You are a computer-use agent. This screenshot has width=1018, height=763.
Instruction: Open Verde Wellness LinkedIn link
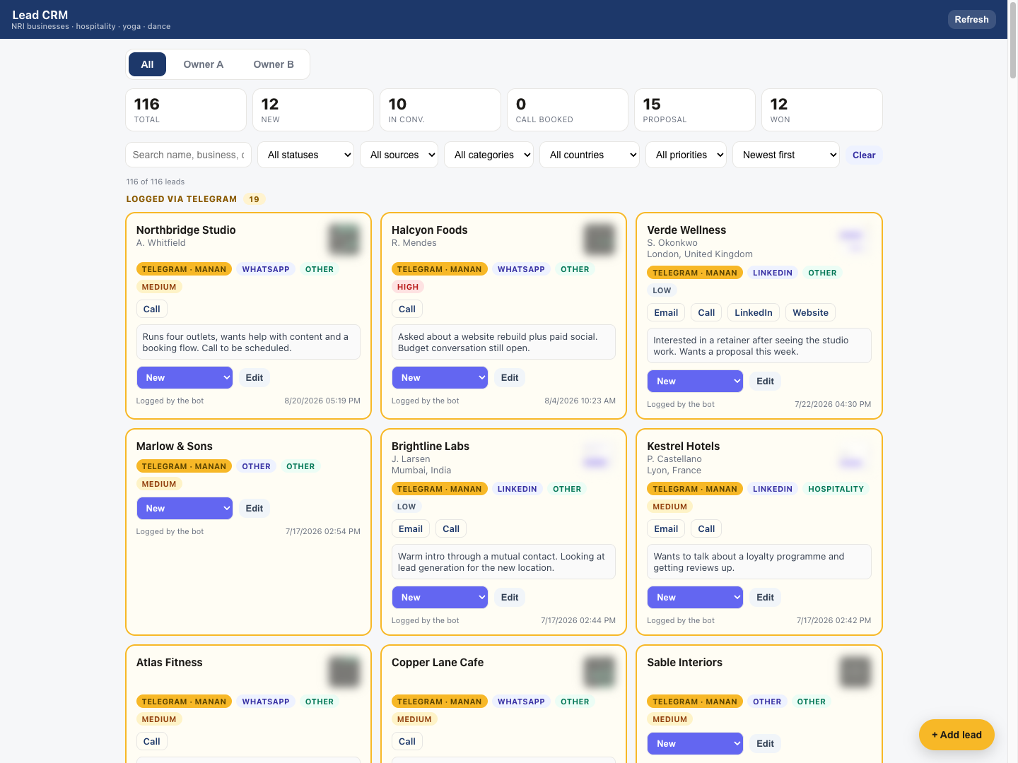tap(754, 313)
